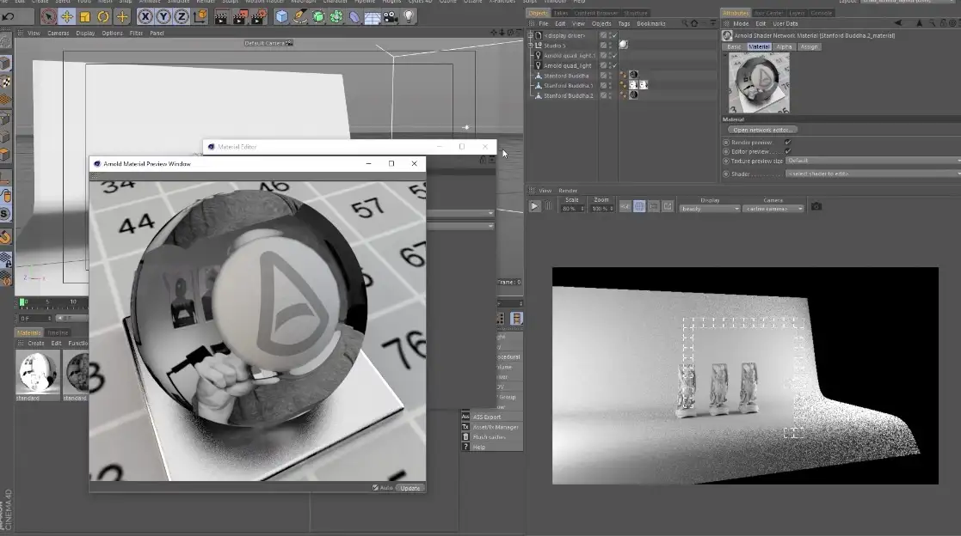The height and width of the screenshot is (536, 961).
Task: Open the viewport Cameras menu
Action: point(59,33)
